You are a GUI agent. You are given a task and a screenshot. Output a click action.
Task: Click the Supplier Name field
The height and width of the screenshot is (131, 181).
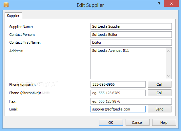point(131,26)
